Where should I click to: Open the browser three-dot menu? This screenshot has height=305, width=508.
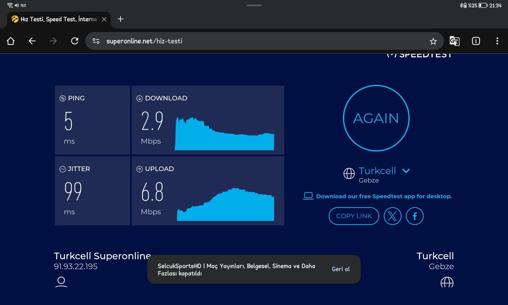click(497, 41)
